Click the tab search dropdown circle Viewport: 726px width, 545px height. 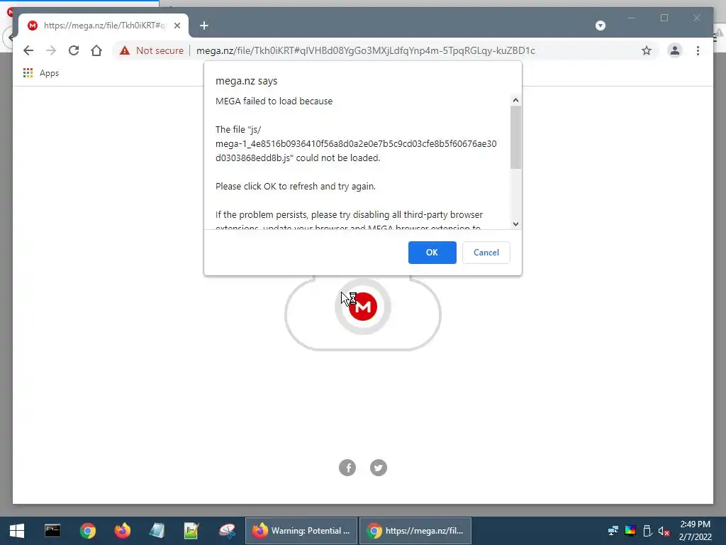(x=601, y=26)
